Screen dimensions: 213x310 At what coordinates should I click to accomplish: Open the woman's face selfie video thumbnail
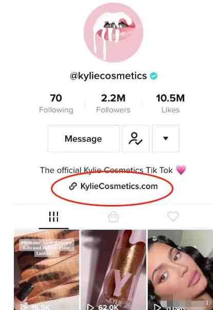point(180,270)
